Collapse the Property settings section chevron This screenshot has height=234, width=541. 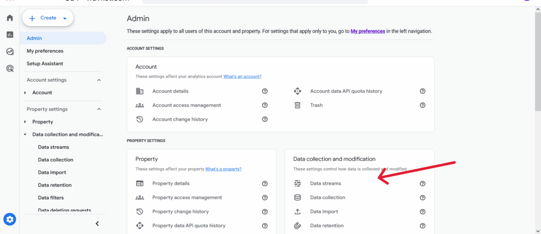pyautogui.click(x=99, y=109)
